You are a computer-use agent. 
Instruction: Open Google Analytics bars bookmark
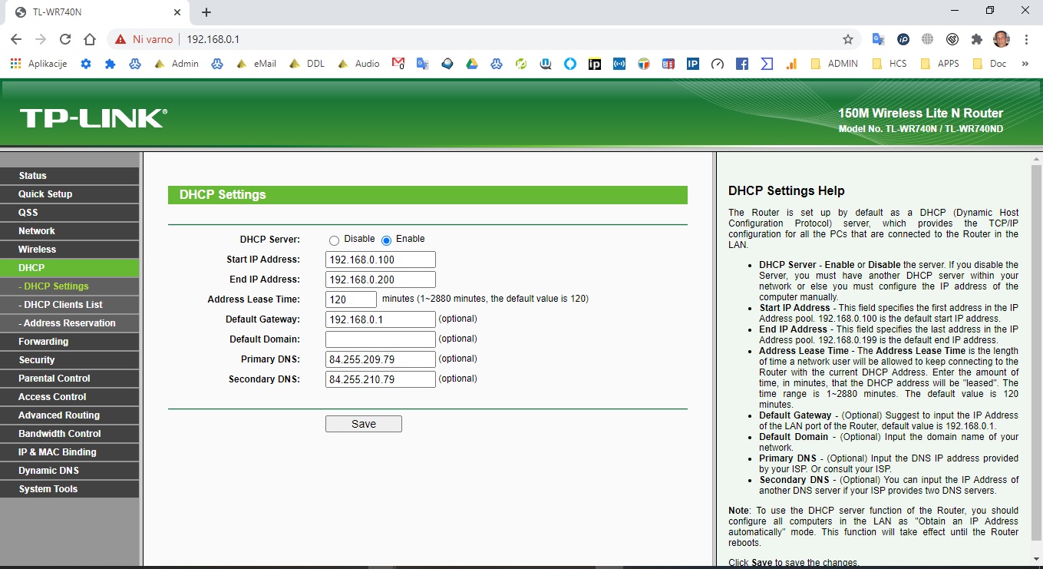pyautogui.click(x=791, y=64)
